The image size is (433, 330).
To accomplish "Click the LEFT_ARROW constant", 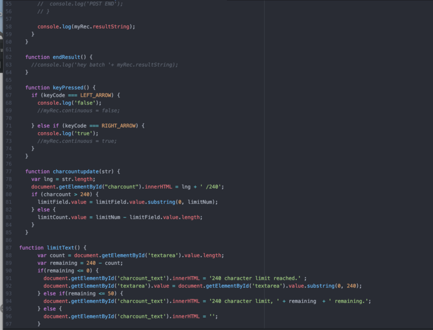I will (x=95, y=95).
